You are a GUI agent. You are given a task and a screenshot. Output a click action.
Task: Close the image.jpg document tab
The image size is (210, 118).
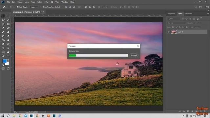(x=43, y=12)
